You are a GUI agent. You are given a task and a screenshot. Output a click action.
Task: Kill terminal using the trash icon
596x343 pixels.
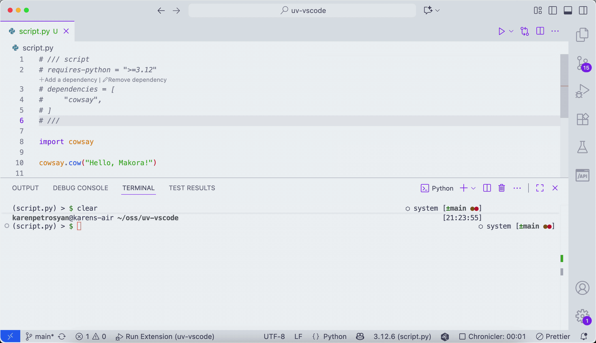(502, 188)
